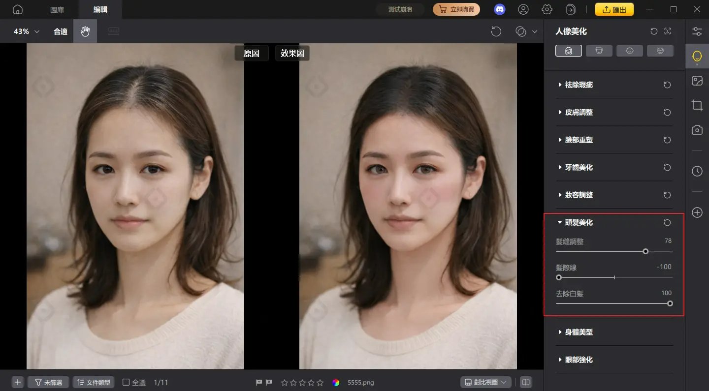Click the Hand tool in the toolbar
The width and height of the screenshot is (709, 391).
(85, 31)
